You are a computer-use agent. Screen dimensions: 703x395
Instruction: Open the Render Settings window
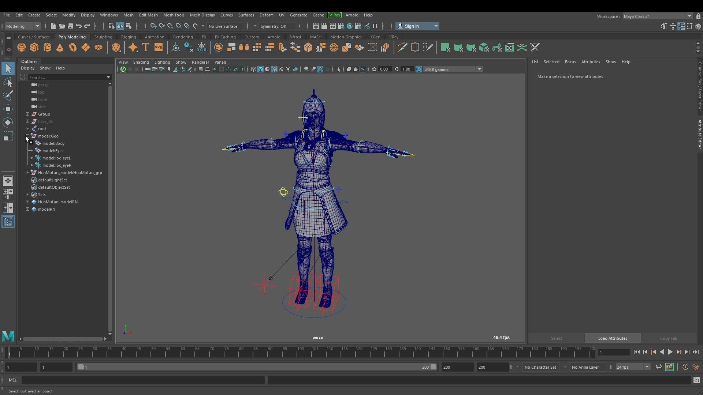click(341, 26)
